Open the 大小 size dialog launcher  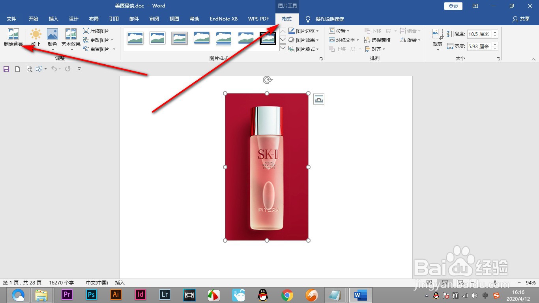498,58
